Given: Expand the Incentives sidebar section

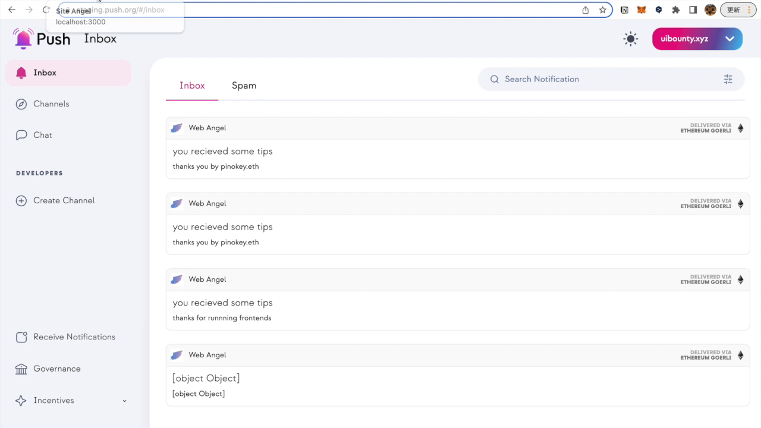Looking at the screenshot, I should pos(68,401).
